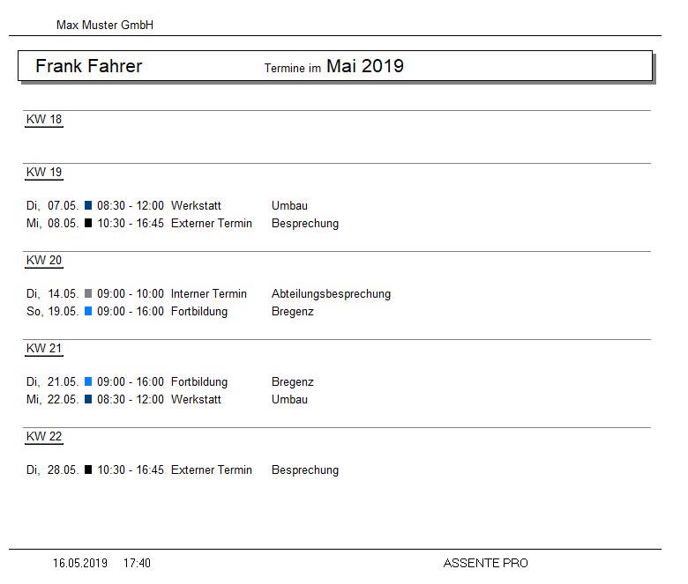Image resolution: width=688 pixels, height=584 pixels.
Task: Select the KW 21 week heading
Action: (x=44, y=348)
